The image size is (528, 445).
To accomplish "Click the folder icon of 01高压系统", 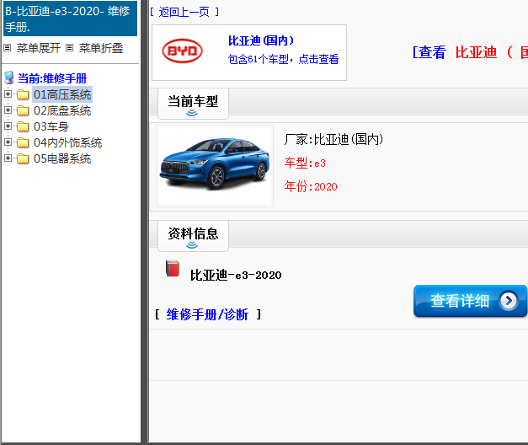I will pyautogui.click(x=23, y=94).
